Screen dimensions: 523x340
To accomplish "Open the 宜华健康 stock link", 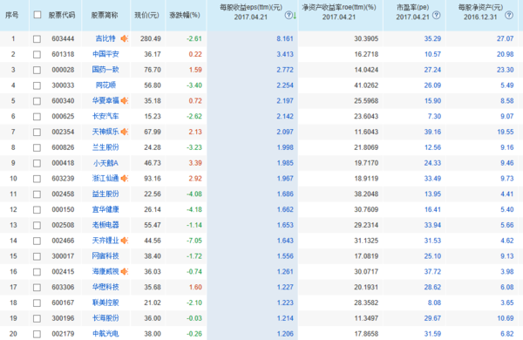I will click(105, 209).
